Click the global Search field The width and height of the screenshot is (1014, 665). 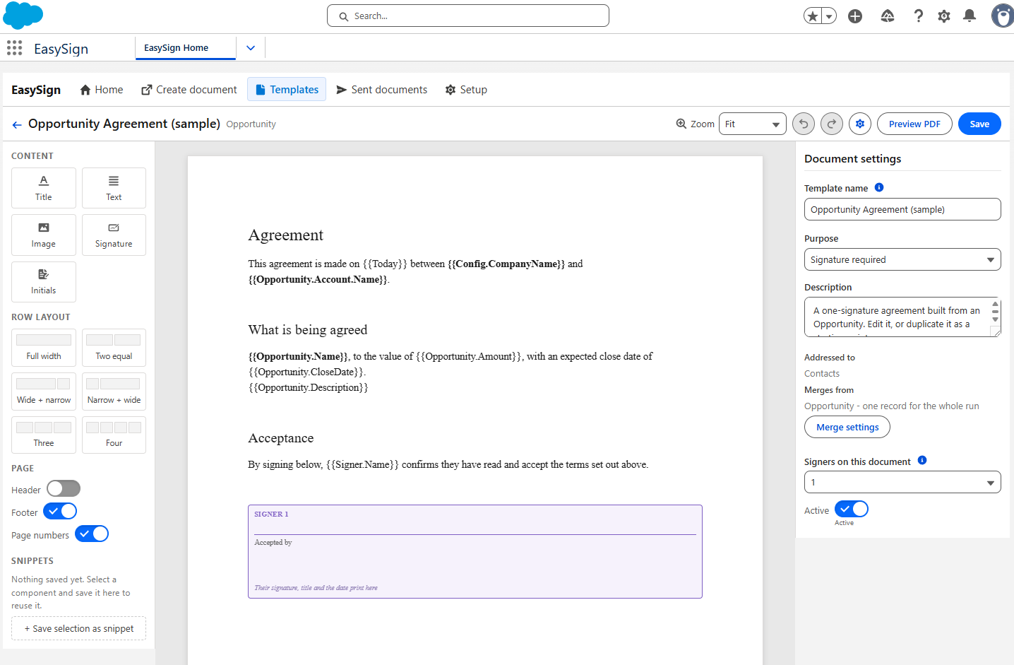click(x=468, y=16)
